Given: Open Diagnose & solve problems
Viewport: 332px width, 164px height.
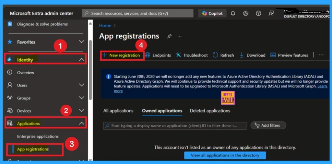Looking at the screenshot, I should [42, 24].
